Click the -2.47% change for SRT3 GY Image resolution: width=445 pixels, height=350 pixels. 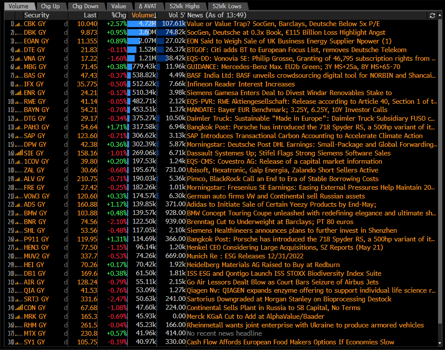pos(117,299)
